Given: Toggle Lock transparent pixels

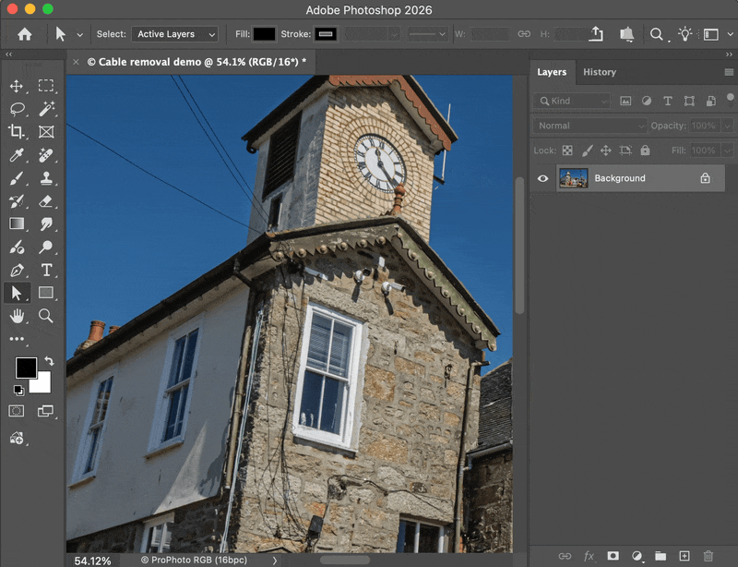Looking at the screenshot, I should coord(567,151).
